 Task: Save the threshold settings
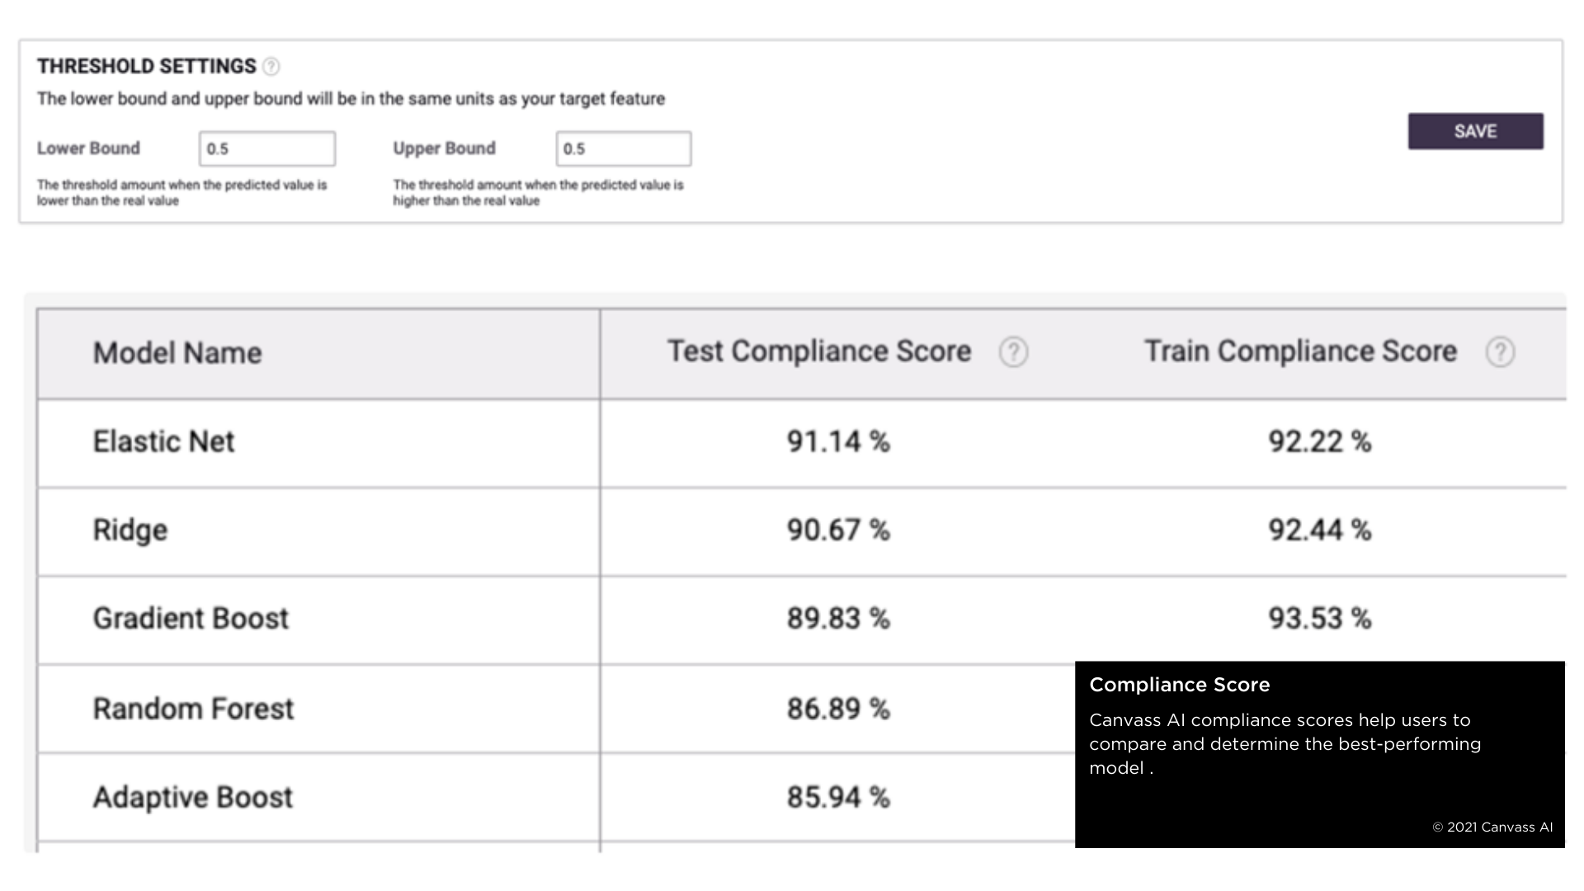[1475, 131]
